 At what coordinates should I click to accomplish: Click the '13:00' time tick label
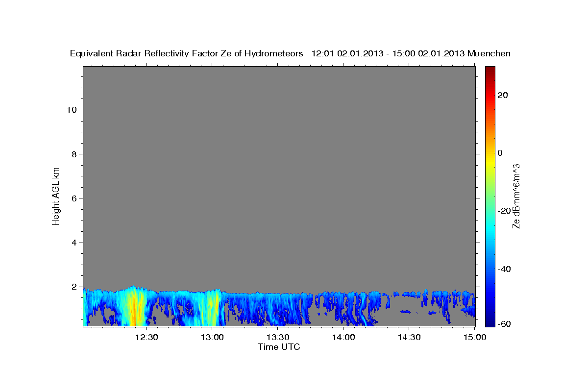click(x=212, y=337)
